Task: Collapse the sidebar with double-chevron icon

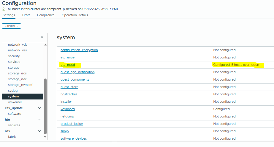Action: pyautogui.click(x=42, y=37)
